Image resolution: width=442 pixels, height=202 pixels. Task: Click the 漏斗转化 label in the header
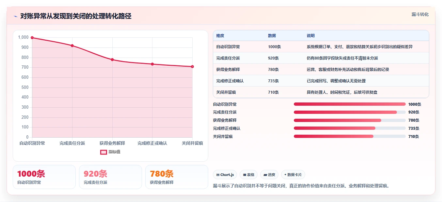point(420,14)
